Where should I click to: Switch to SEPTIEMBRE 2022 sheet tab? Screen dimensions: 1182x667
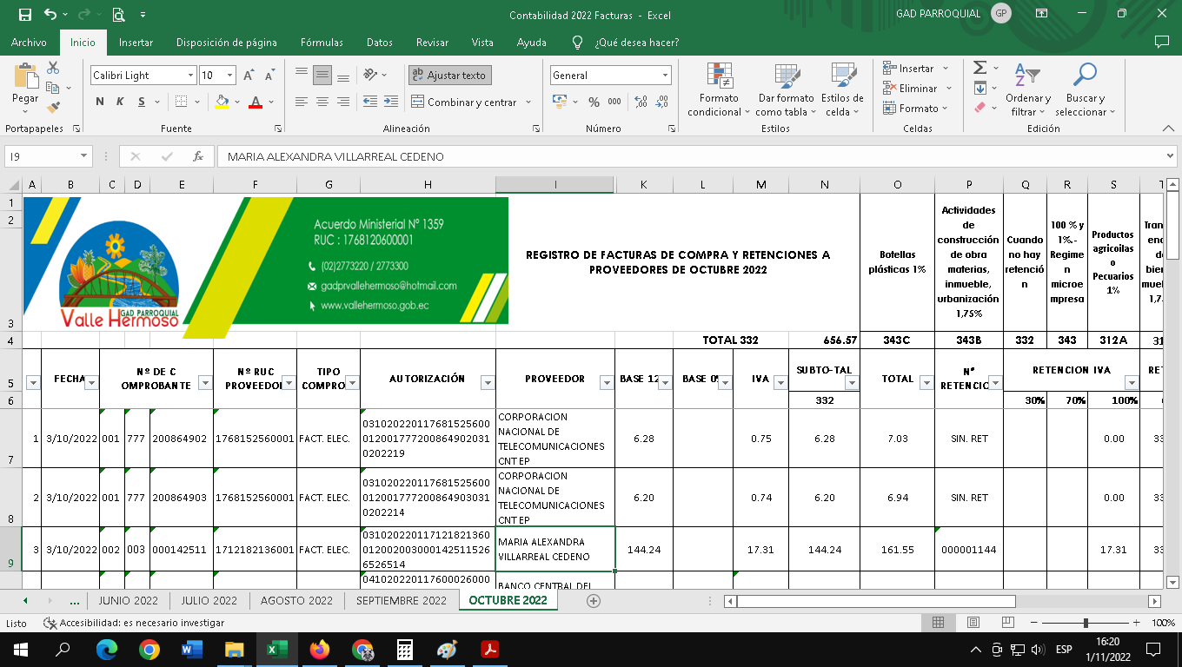point(401,600)
